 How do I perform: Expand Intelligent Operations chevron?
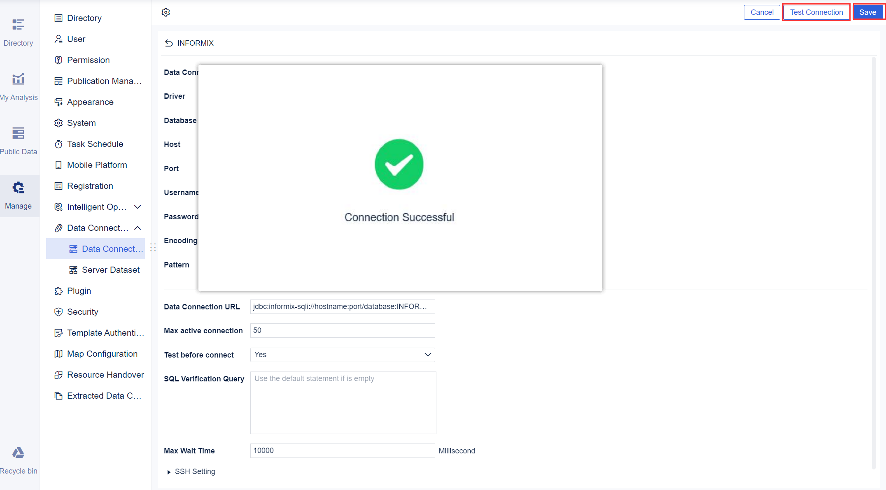[138, 207]
